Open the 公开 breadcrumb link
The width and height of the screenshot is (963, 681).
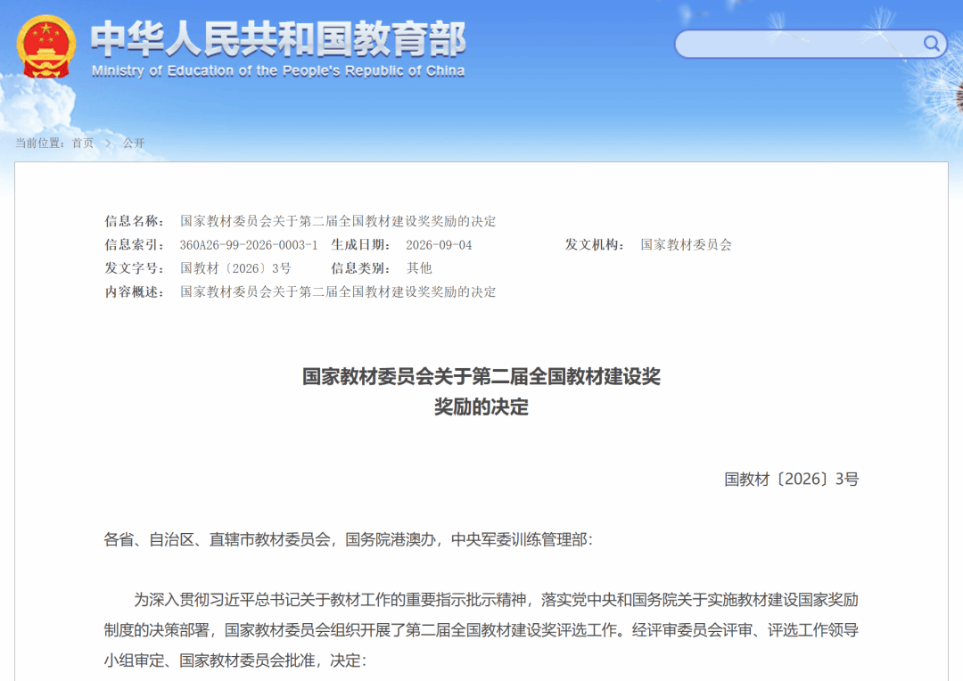coord(133,144)
